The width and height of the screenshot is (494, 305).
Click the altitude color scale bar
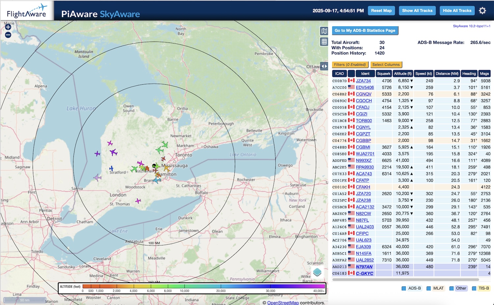pos(203,287)
